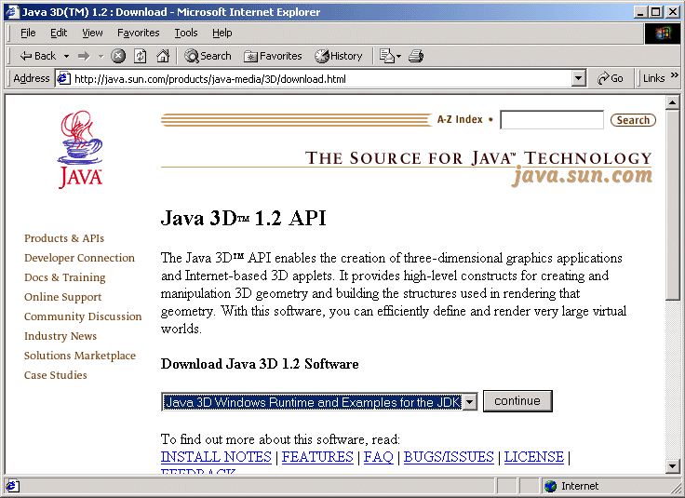The width and height of the screenshot is (685, 498).
Task: Open the FAQ link
Action: click(378, 457)
